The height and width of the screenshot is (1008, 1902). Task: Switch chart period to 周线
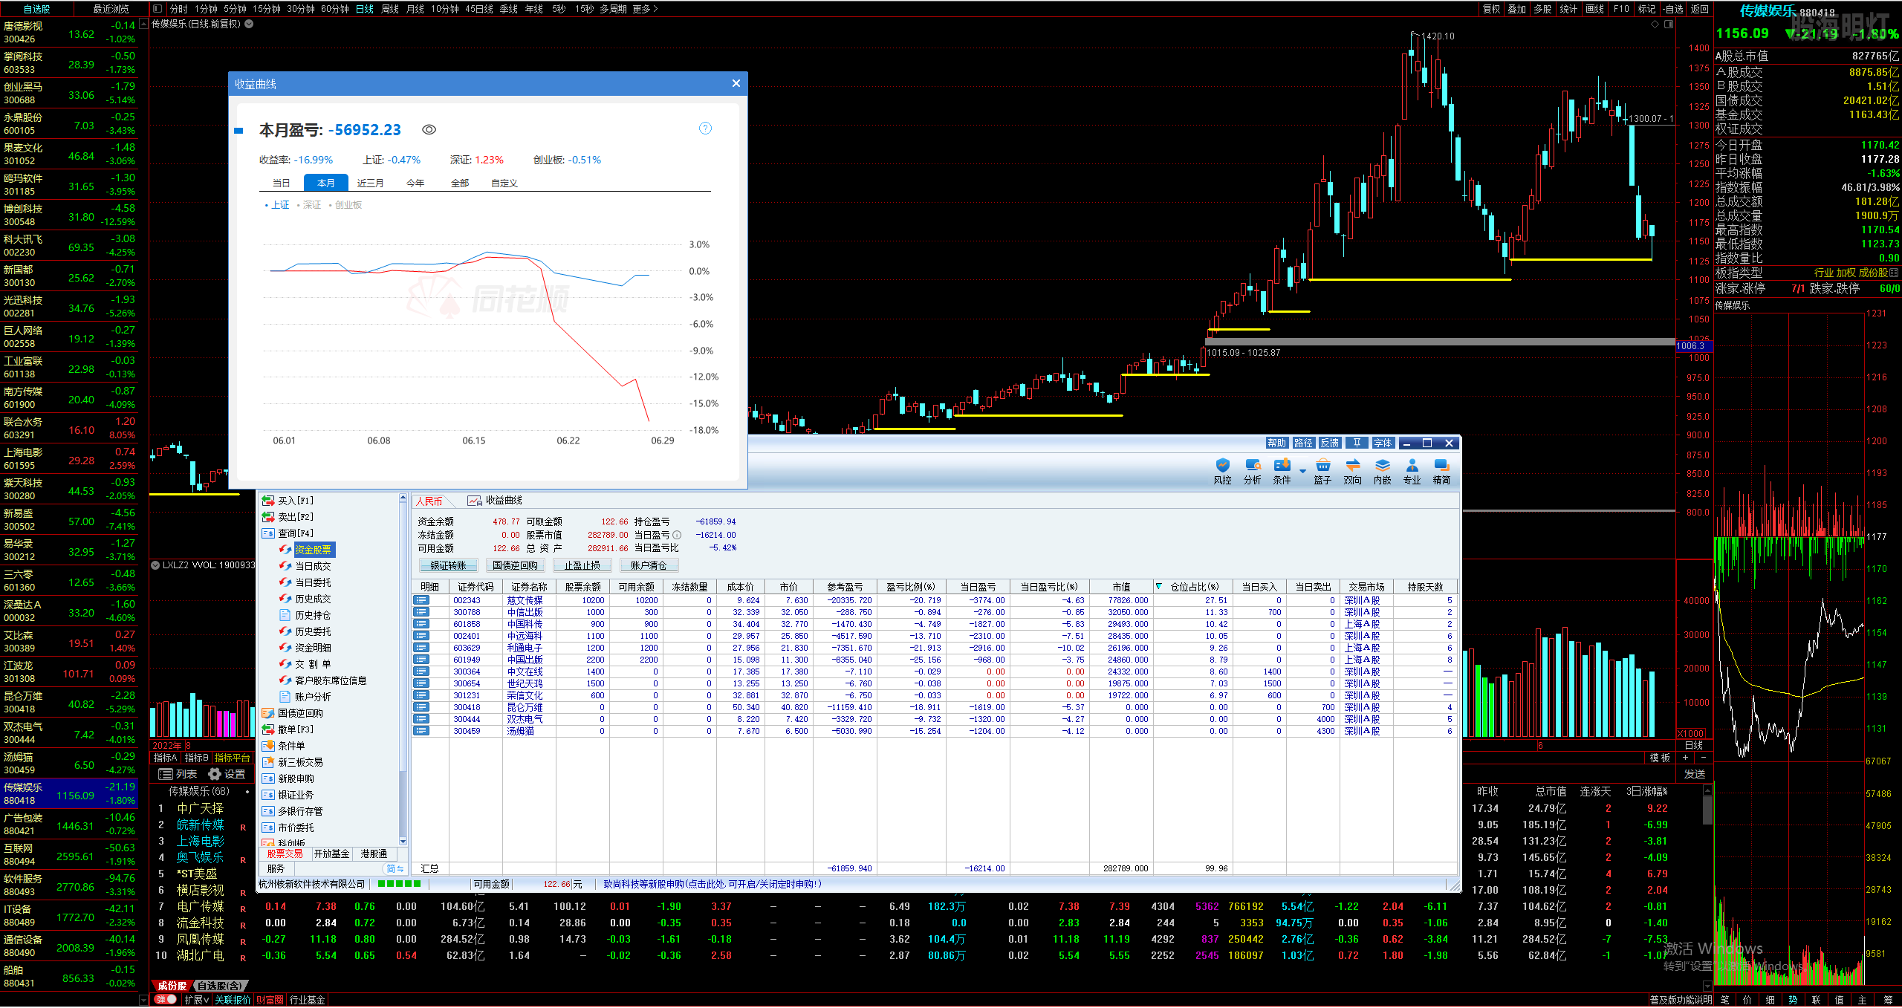coord(390,9)
